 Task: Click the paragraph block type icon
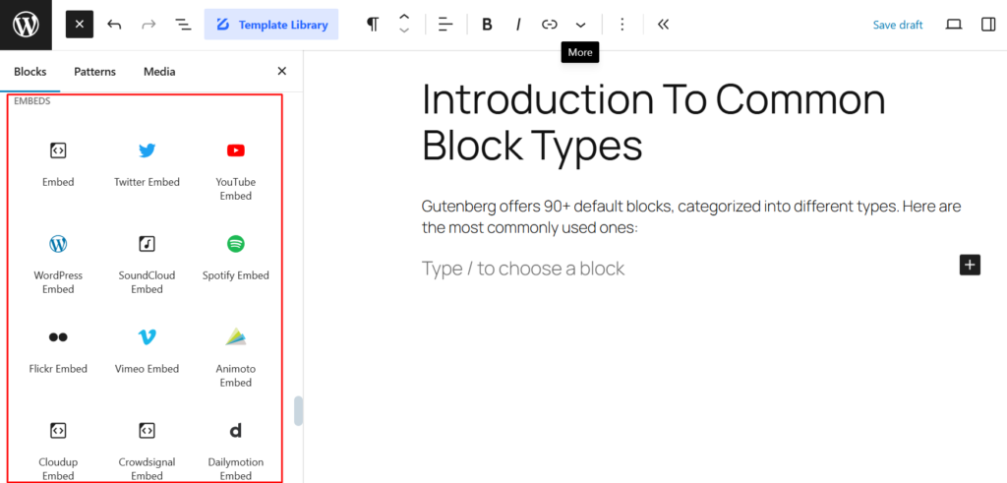[x=373, y=25]
